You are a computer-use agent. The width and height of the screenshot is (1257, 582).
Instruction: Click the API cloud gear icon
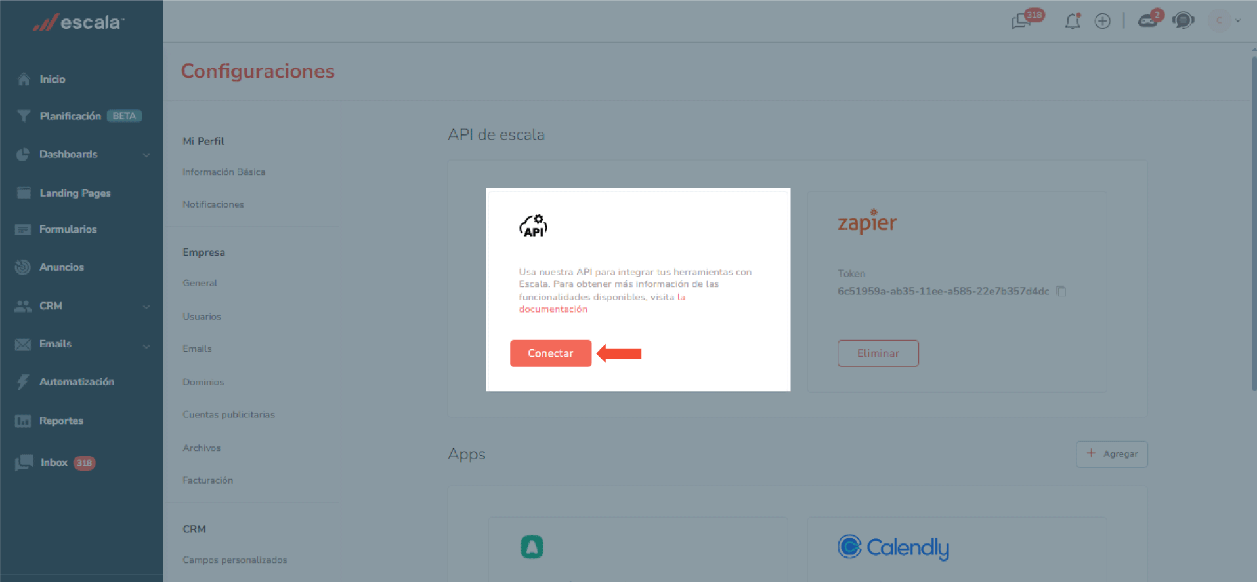(x=534, y=226)
